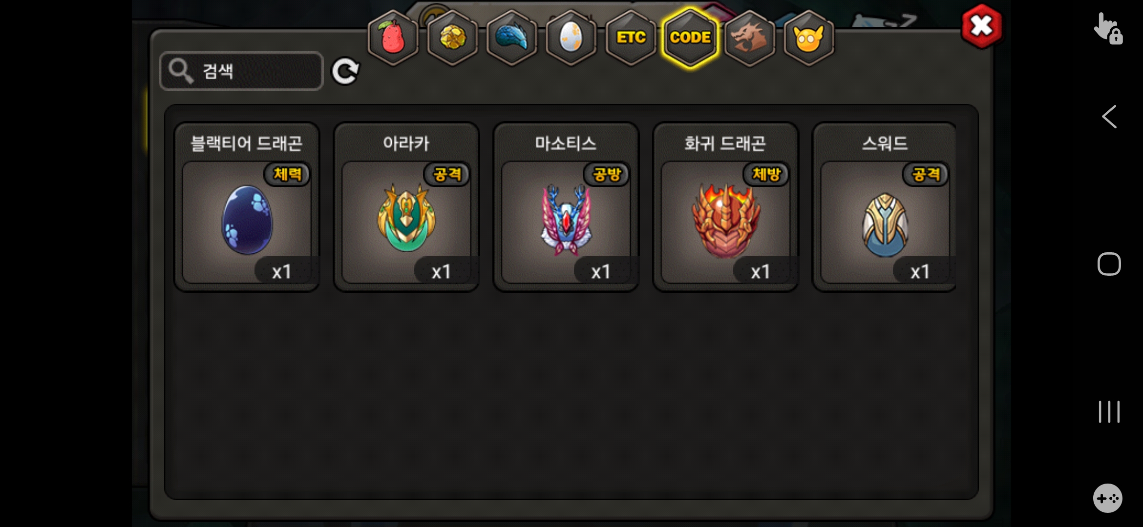1143x527 pixels.
Task: Open the brown dragon head tab
Action: tap(750, 38)
